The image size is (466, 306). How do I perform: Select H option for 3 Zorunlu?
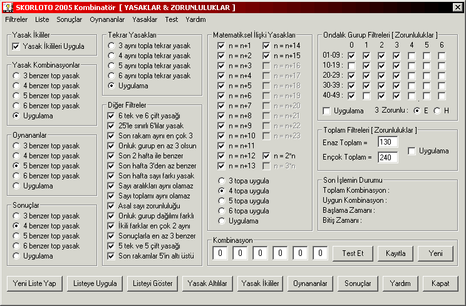coord(437,111)
